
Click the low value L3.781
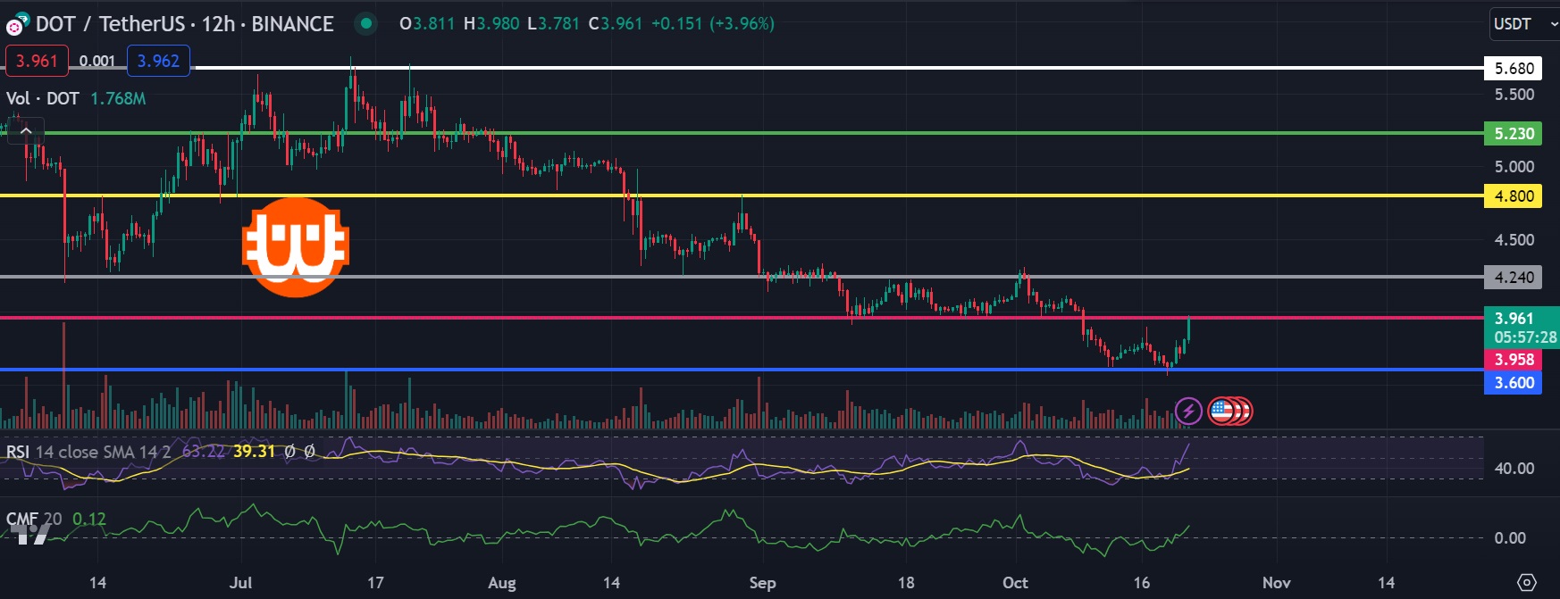(553, 24)
